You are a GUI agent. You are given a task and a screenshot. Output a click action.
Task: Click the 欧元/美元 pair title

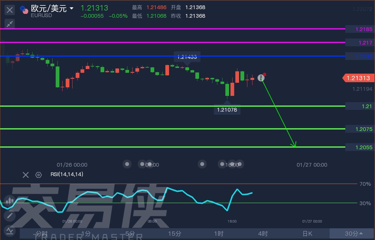tap(49, 8)
